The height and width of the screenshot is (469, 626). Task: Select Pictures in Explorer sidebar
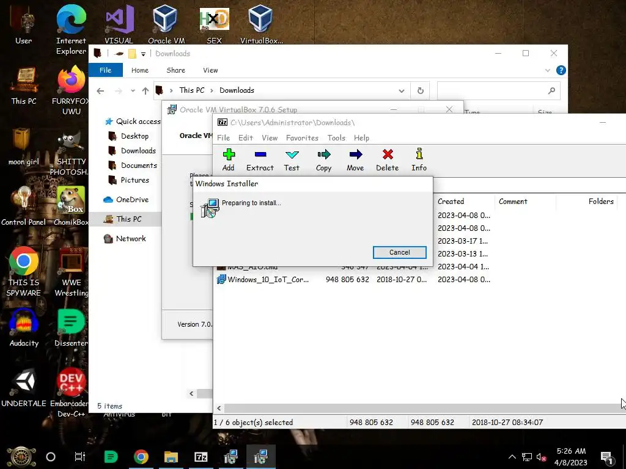point(129,180)
